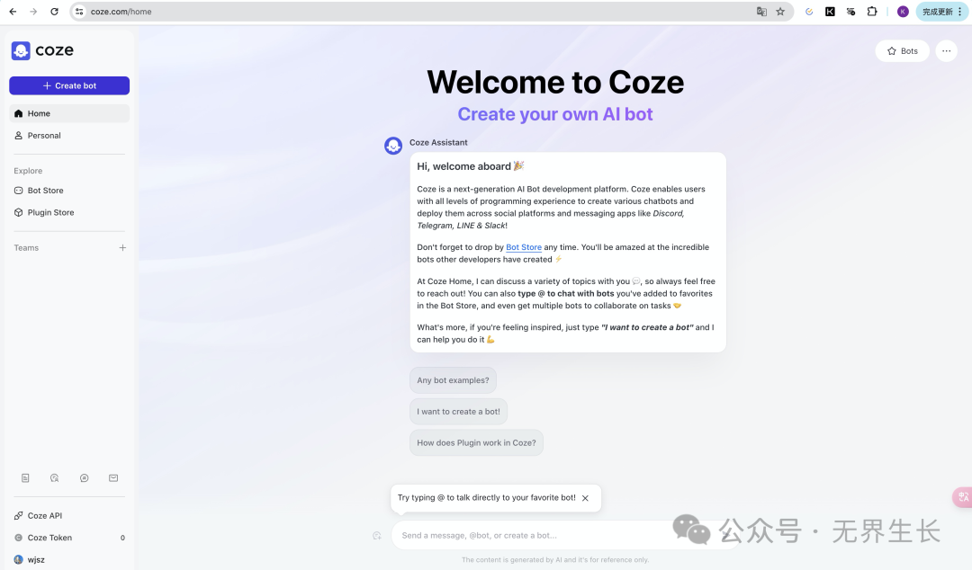Click the browser forward arrow
The width and height of the screenshot is (972, 570).
(33, 11)
